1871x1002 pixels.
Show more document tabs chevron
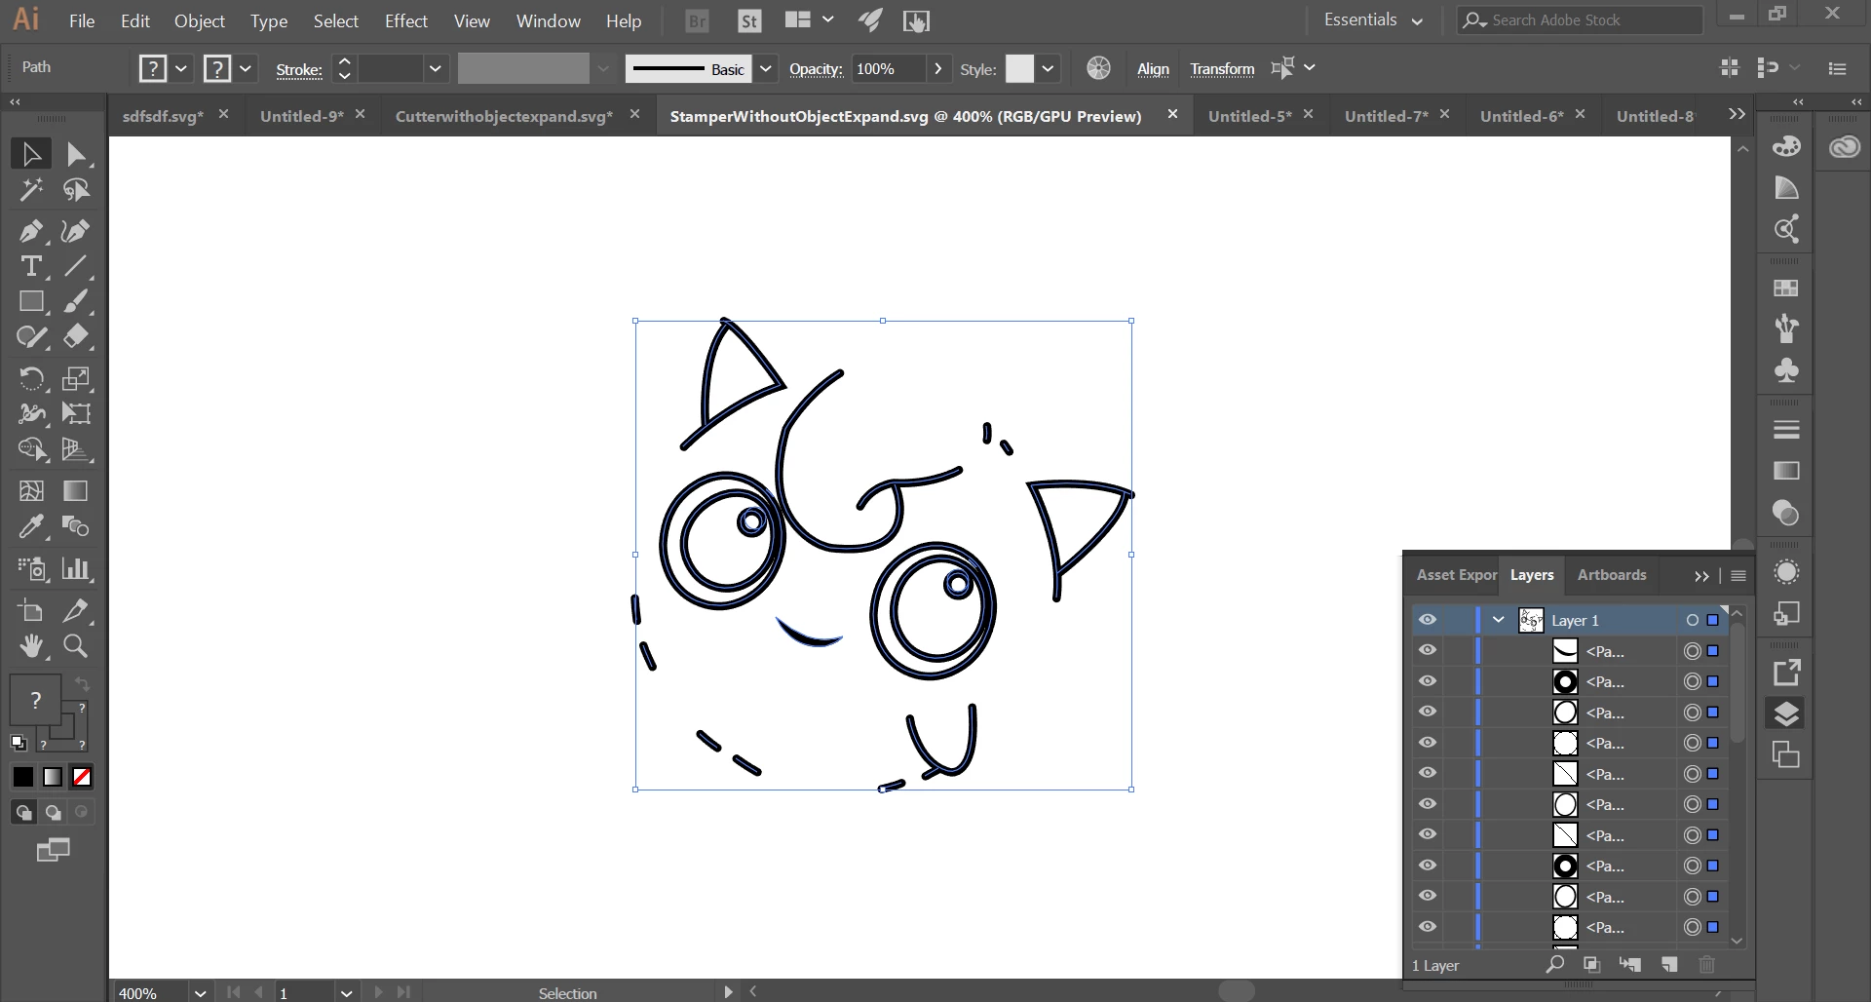(1737, 114)
